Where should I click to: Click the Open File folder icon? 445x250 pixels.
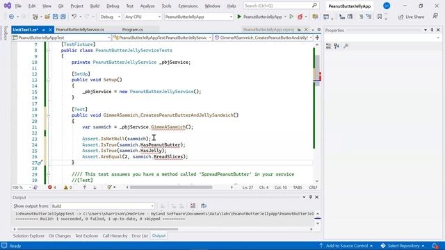pos(47,17)
